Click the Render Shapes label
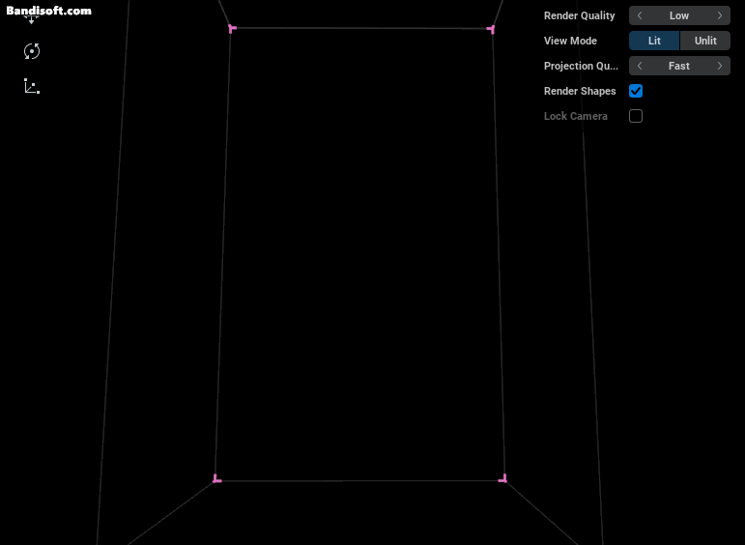The image size is (745, 545). click(580, 91)
